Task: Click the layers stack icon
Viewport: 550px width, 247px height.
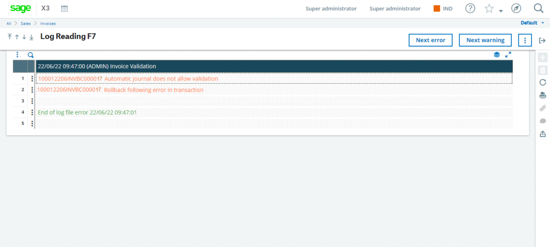Action: coord(497,55)
